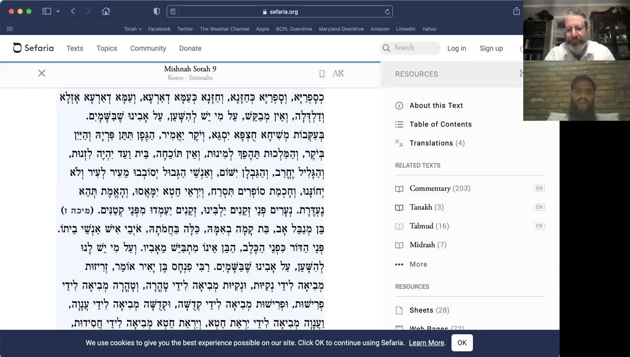Click the top video call participant thumbnail
Image resolution: width=630 pixels, height=357 pixels.
(x=577, y=30)
